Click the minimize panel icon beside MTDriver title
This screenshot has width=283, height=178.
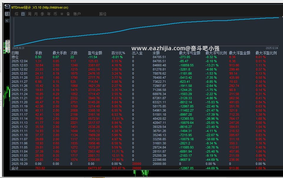tap(7, 7)
